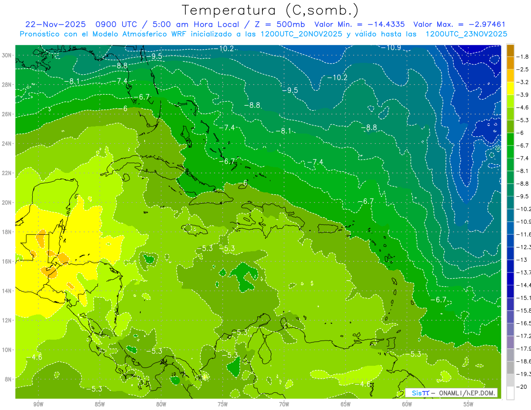Click the -15.8 color scale label
The height and width of the screenshot is (410, 531).
pos(523,310)
